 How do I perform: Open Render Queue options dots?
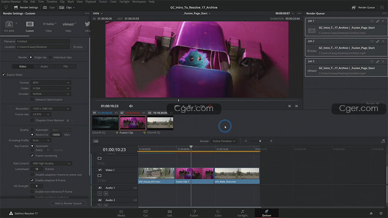click(x=384, y=13)
